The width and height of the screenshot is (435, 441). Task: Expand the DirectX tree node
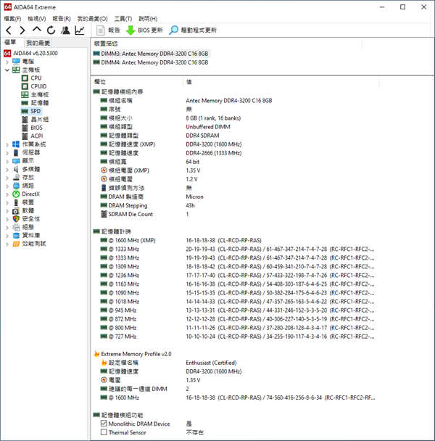click(x=7, y=194)
